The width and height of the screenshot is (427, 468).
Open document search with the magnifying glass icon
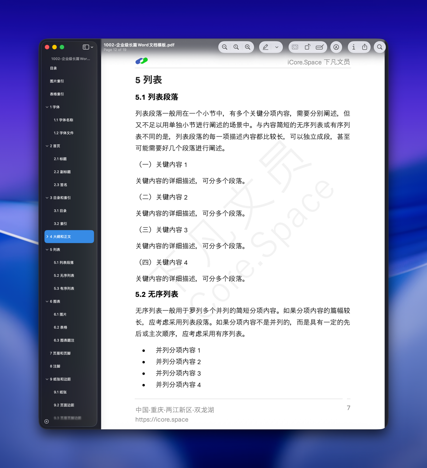(379, 47)
